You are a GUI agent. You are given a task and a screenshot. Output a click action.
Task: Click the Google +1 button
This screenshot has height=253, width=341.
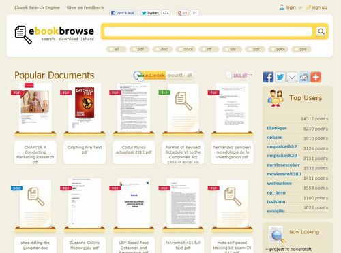tap(183, 13)
